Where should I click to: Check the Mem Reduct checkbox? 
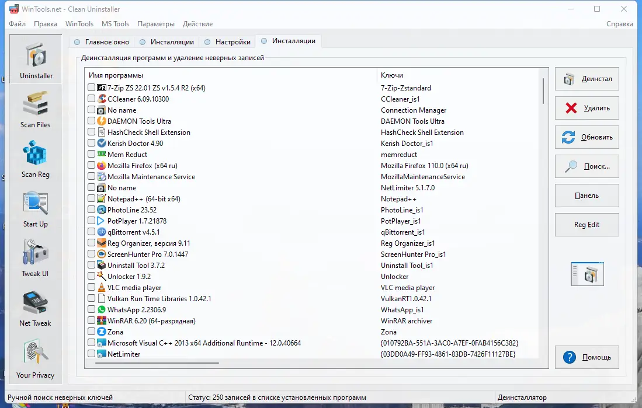click(x=91, y=154)
